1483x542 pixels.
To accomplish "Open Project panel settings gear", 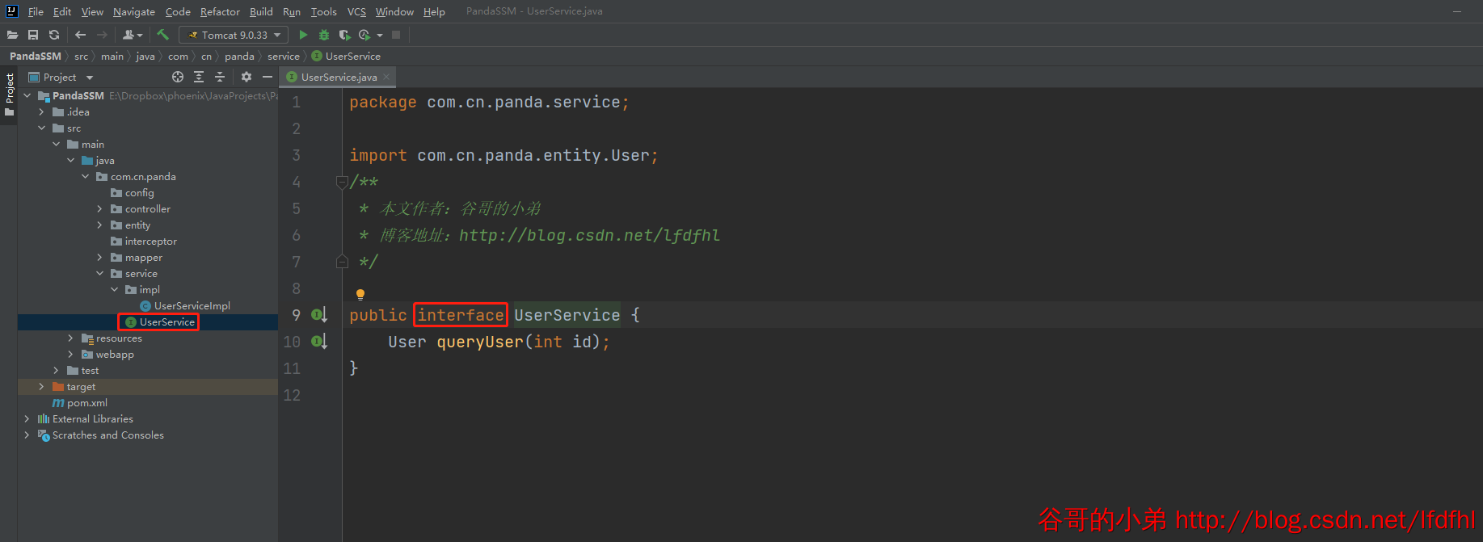I will (x=246, y=77).
